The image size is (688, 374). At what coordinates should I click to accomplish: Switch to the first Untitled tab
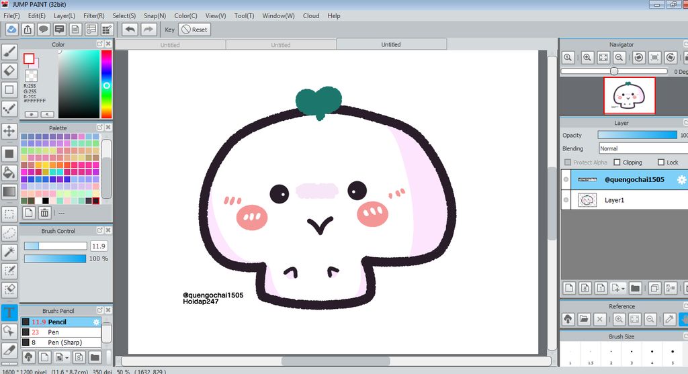coord(170,45)
